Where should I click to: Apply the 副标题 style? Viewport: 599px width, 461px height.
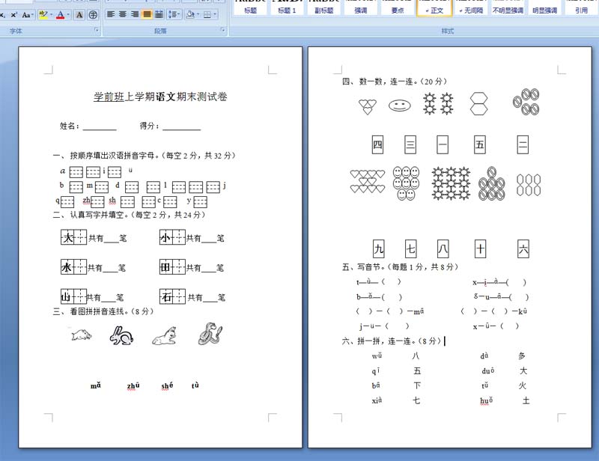324,7
